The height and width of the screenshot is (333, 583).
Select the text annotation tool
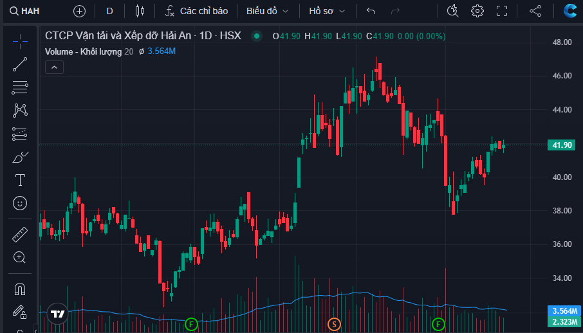(x=20, y=179)
